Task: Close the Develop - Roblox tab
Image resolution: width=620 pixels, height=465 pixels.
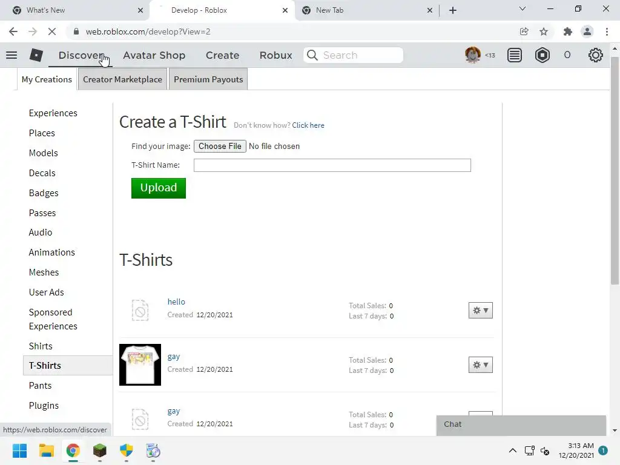Action: pos(285,10)
